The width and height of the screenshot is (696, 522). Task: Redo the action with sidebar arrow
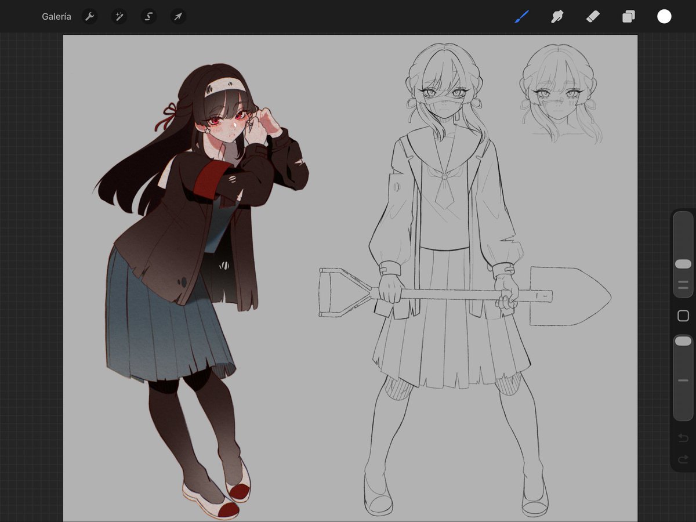click(683, 459)
